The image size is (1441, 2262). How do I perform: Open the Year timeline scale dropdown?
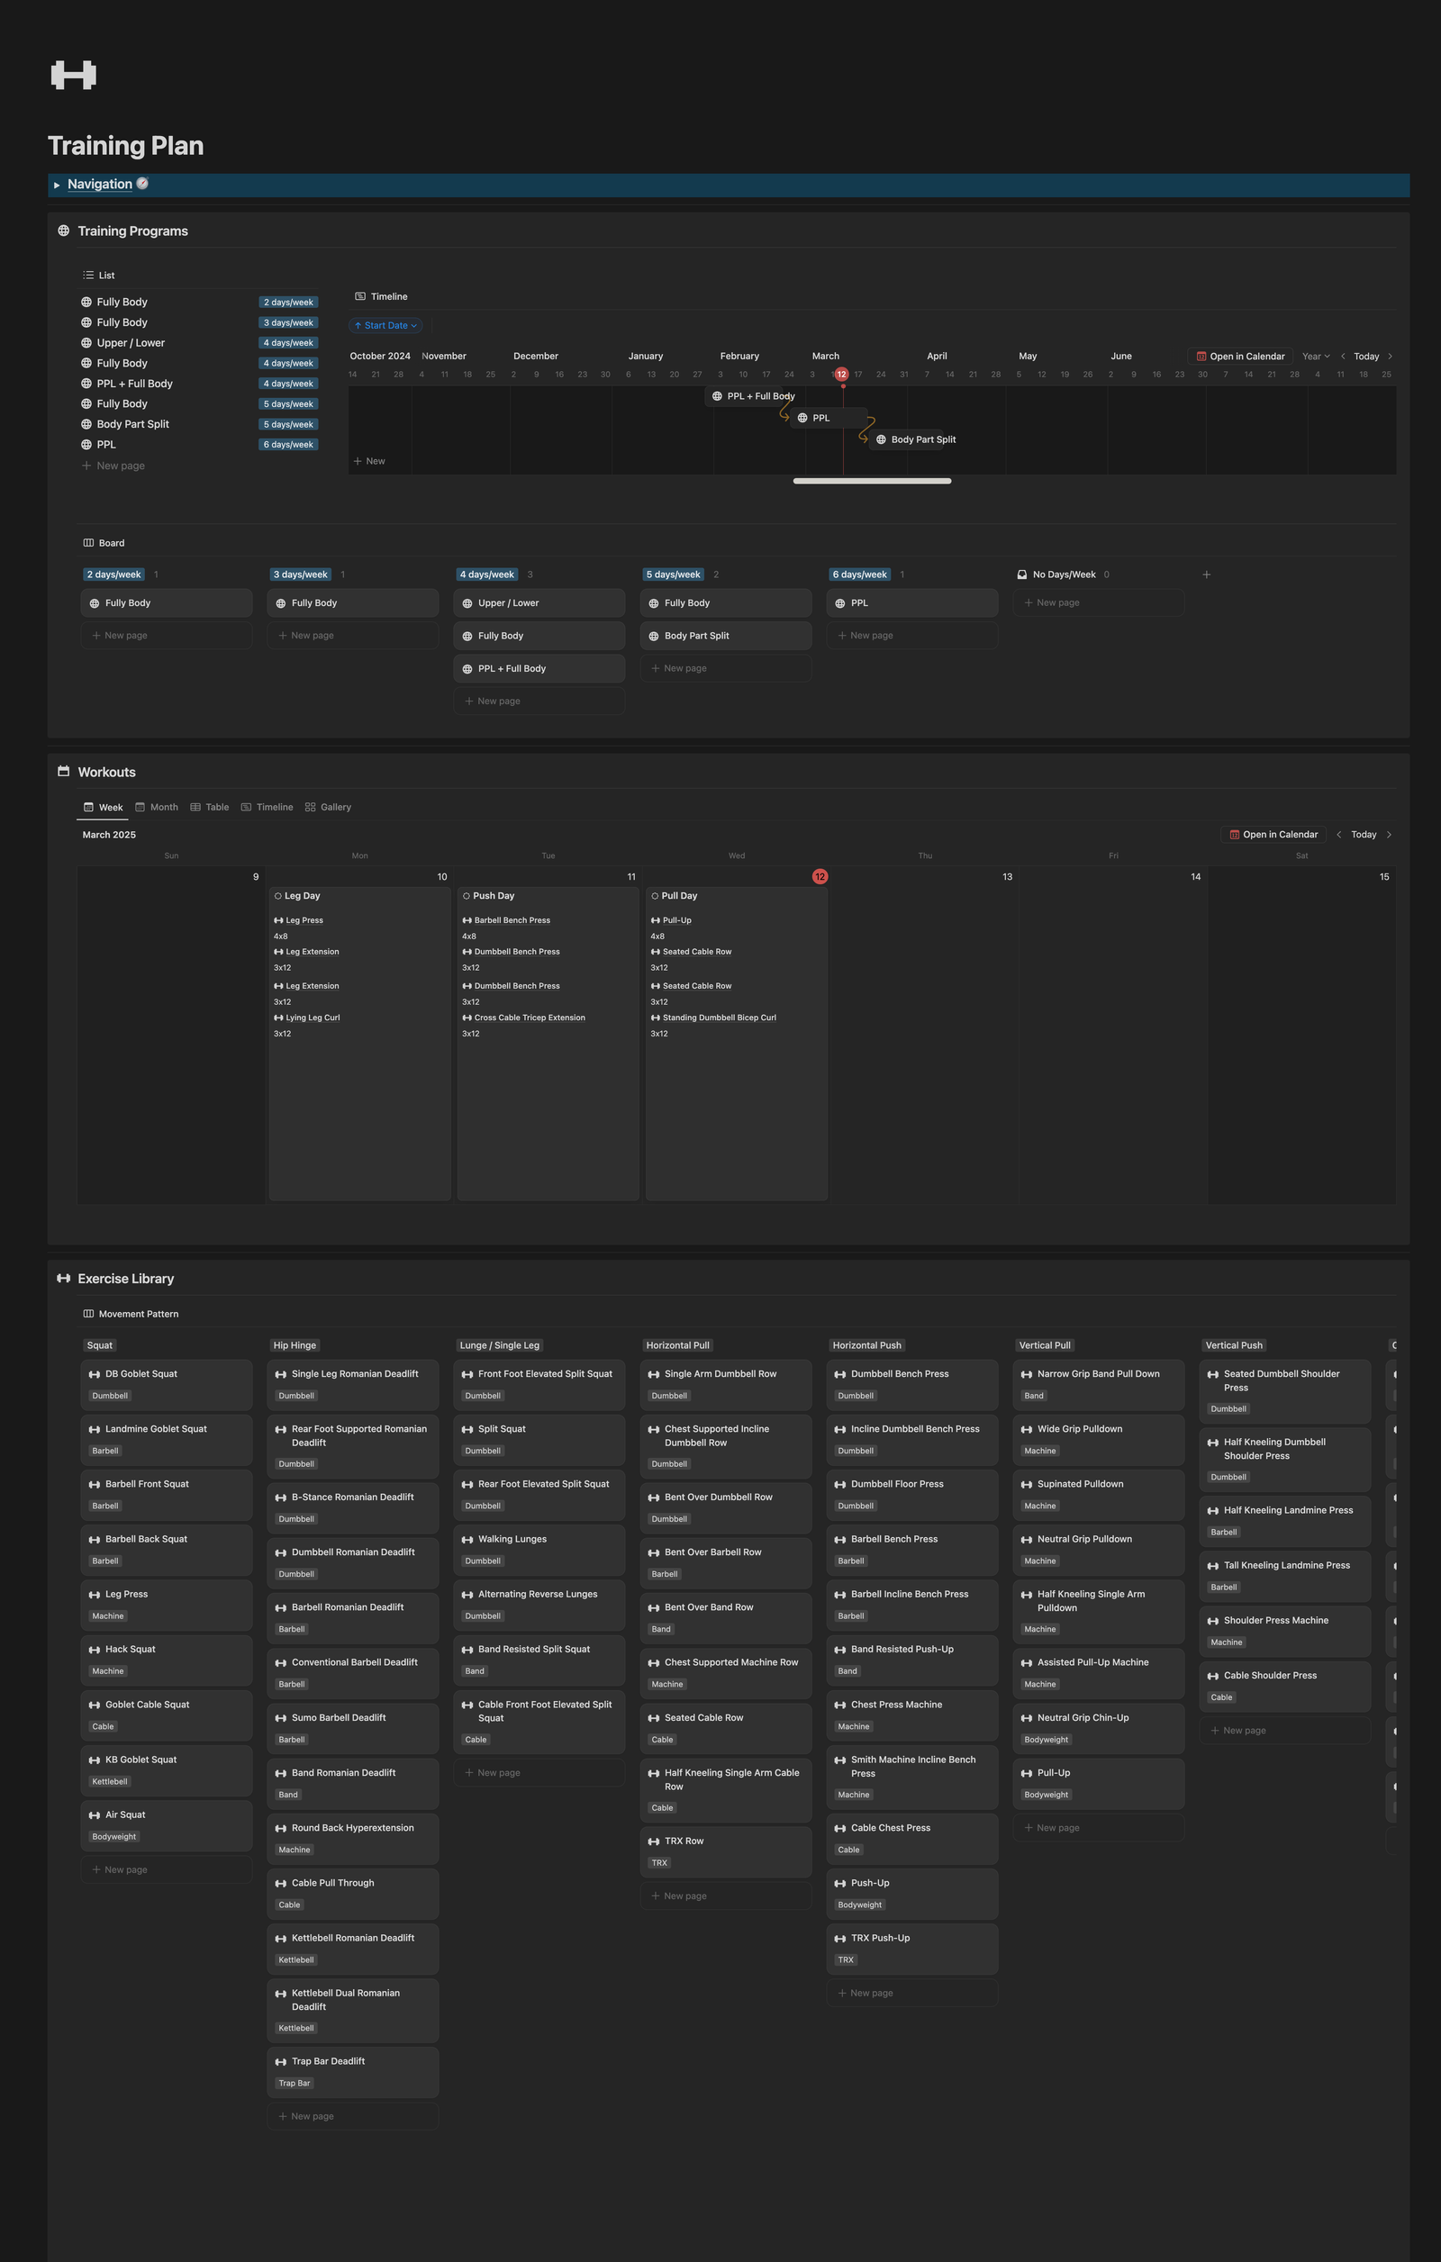1315,357
